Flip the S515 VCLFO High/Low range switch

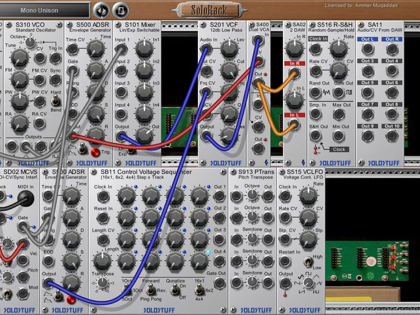(309, 261)
